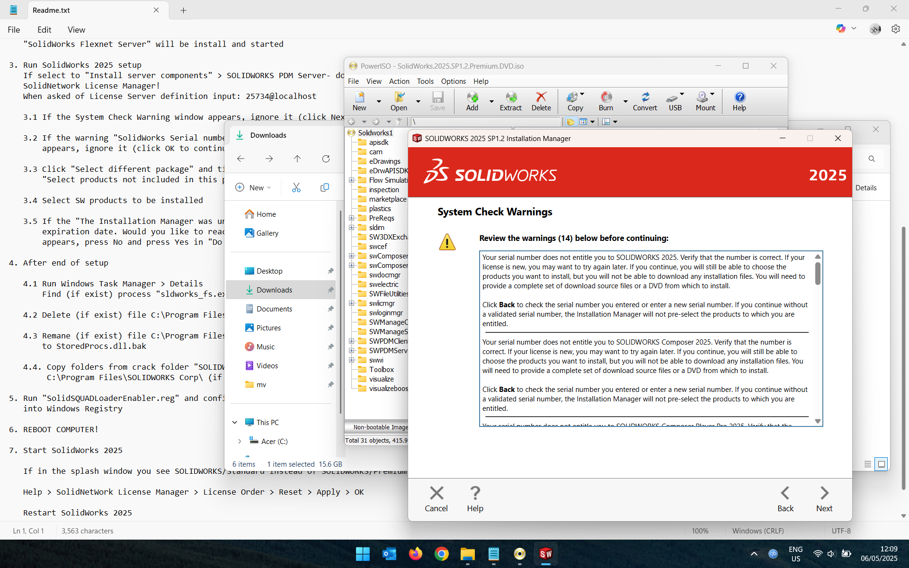Click Copy icon in Downloads window toolbar
909x568 pixels.
pyautogui.click(x=325, y=187)
